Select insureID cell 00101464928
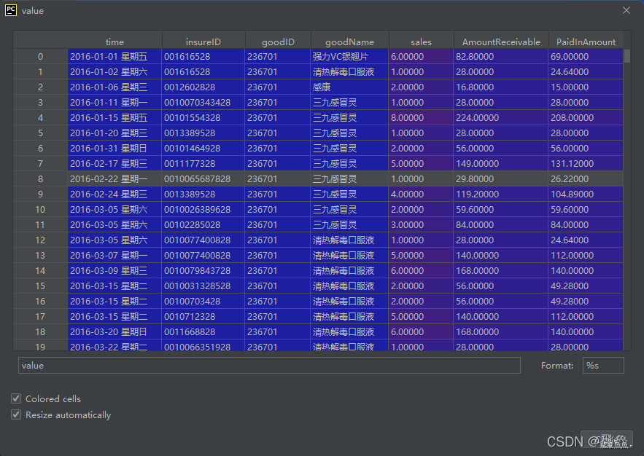The width and height of the screenshot is (644, 456). pyautogui.click(x=203, y=149)
